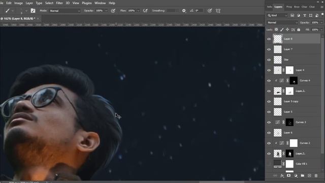Select Color Fill 1 color thumbnail
The height and width of the screenshot is (183, 325).
point(278,164)
